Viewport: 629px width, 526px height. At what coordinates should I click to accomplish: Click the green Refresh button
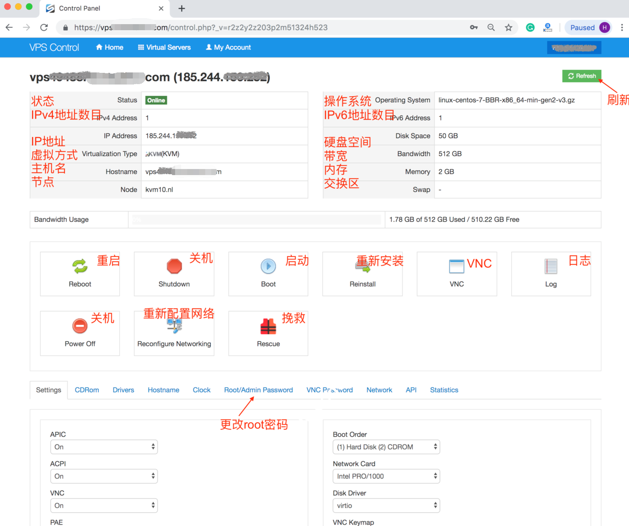(582, 76)
